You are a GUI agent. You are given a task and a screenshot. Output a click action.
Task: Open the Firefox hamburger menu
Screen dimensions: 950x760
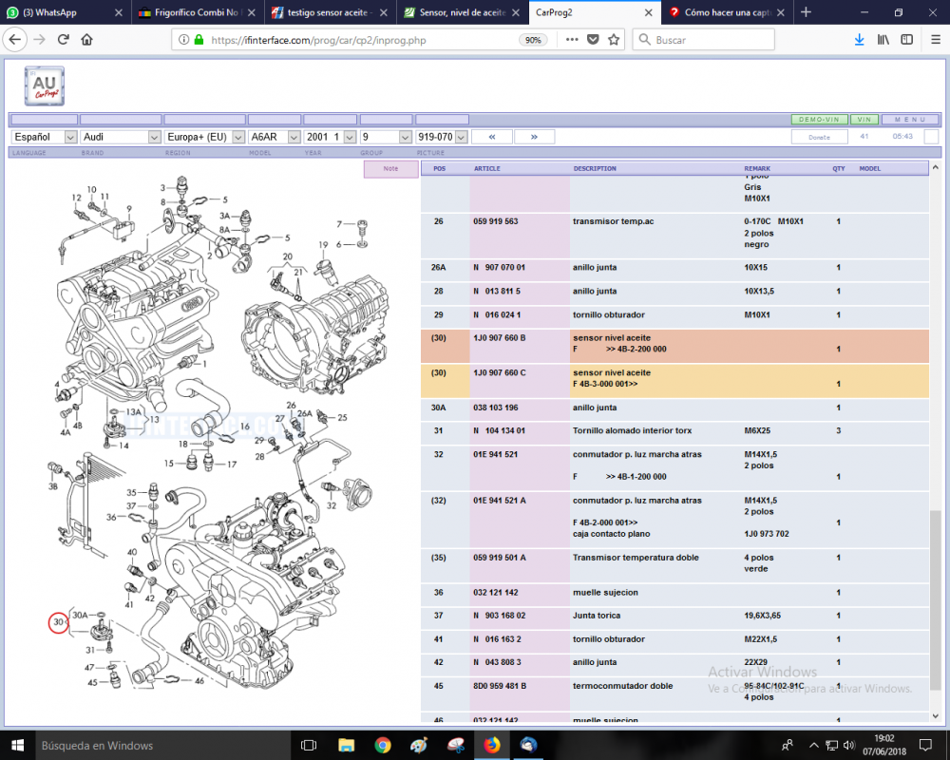(x=936, y=40)
